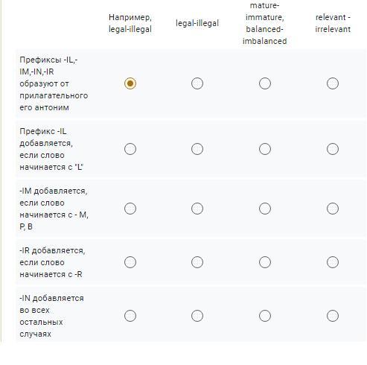This screenshot has height=365, width=367.
Task: Choose 'legal-illegal' for Префикс -IL row
Action: 197,149
